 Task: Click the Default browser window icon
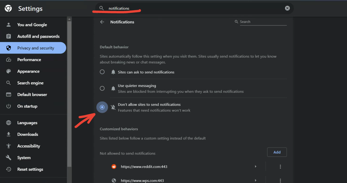[x=9, y=95]
